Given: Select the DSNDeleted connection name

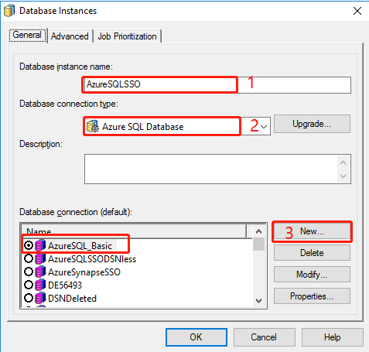Looking at the screenshot, I should coord(72,299).
